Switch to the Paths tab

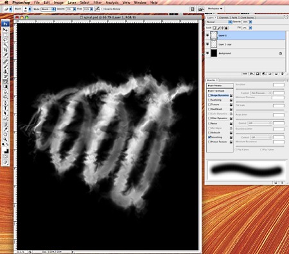point(234,17)
